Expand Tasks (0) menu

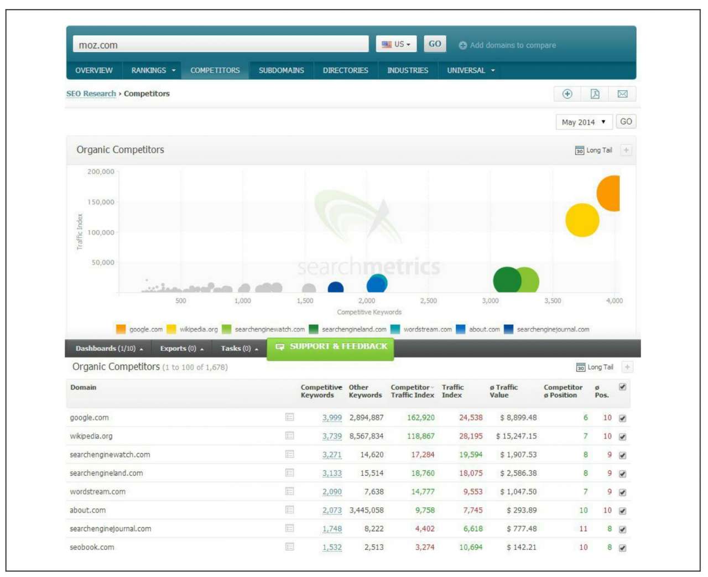(240, 349)
